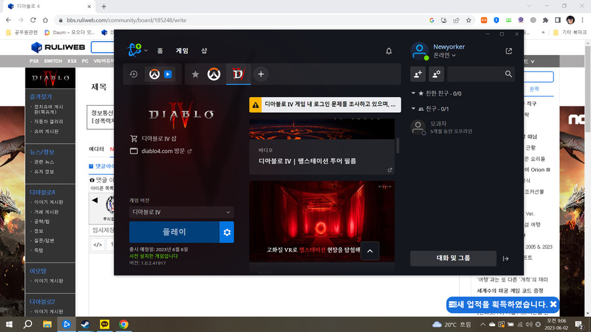Click the favorites star icon
Image resolution: width=591 pixels, height=332 pixels.
coord(195,74)
